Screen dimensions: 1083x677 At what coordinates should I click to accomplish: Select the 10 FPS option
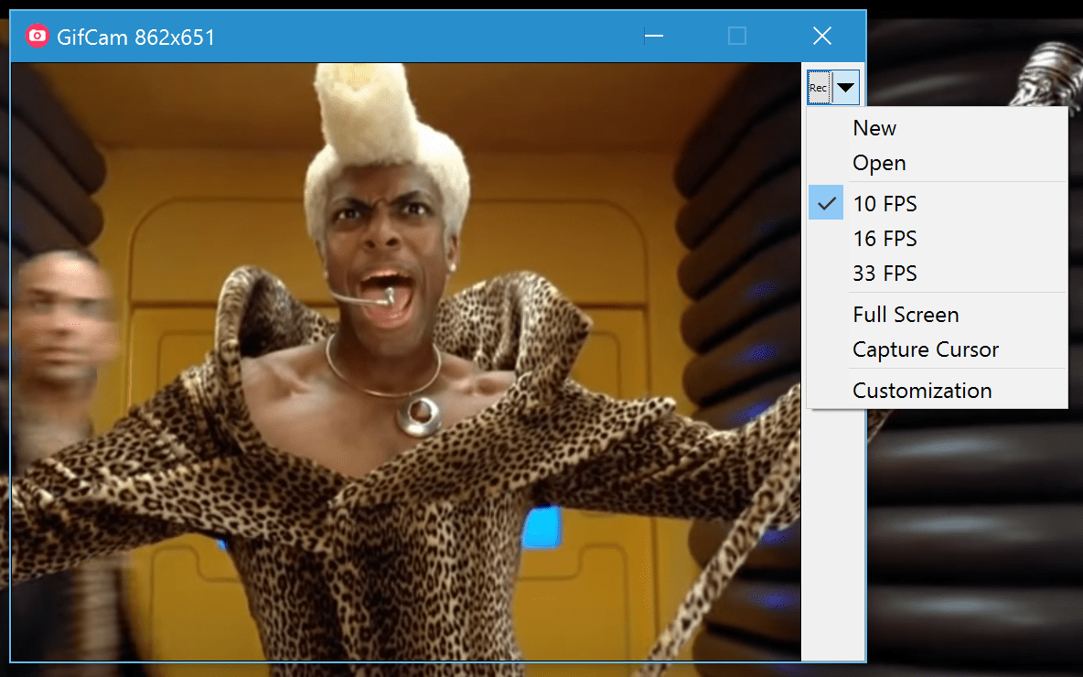coord(938,203)
